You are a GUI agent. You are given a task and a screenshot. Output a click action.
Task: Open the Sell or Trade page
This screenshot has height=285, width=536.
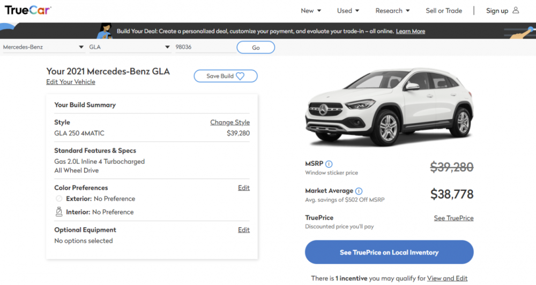pyautogui.click(x=444, y=11)
